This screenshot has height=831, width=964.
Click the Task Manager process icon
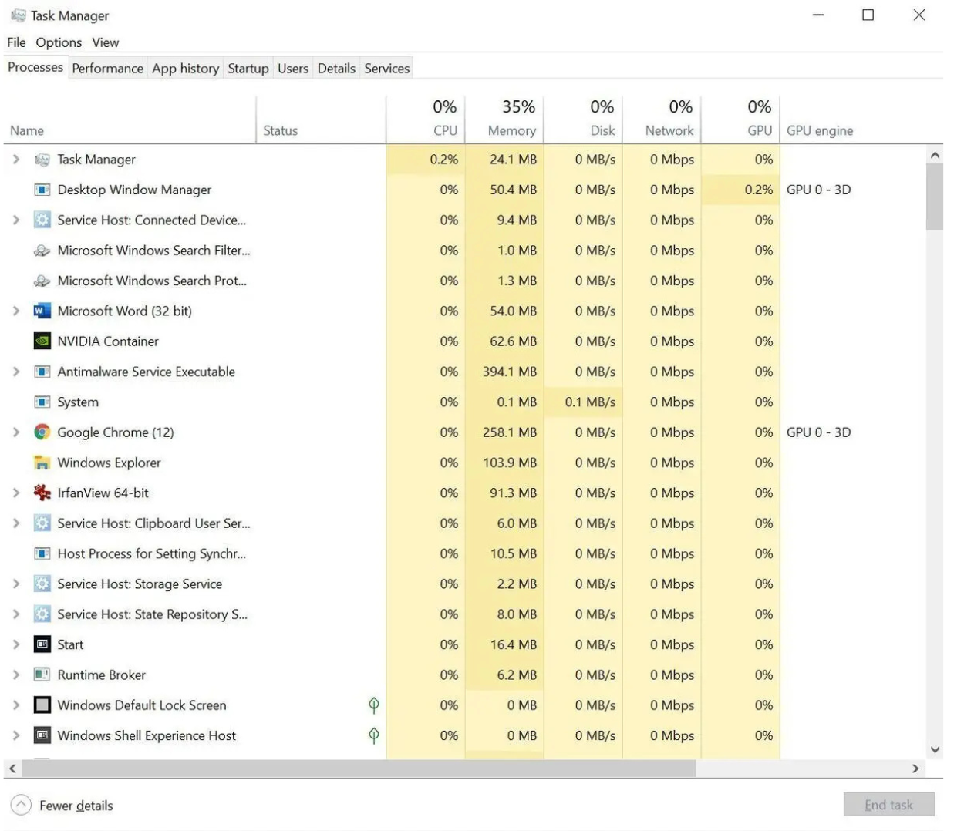coord(42,160)
